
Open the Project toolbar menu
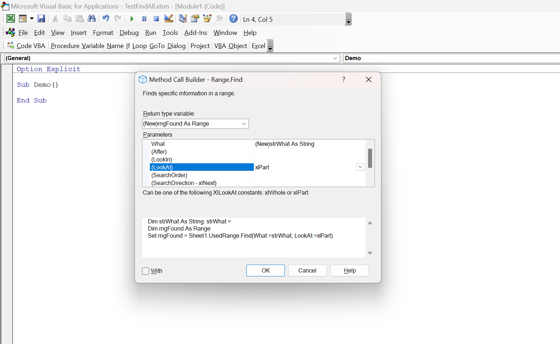click(x=200, y=46)
